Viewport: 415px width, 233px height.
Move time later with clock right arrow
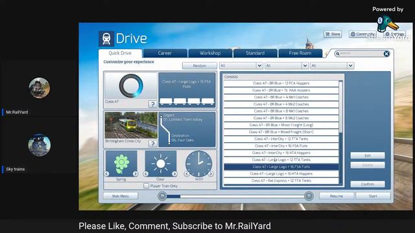(x=211, y=174)
